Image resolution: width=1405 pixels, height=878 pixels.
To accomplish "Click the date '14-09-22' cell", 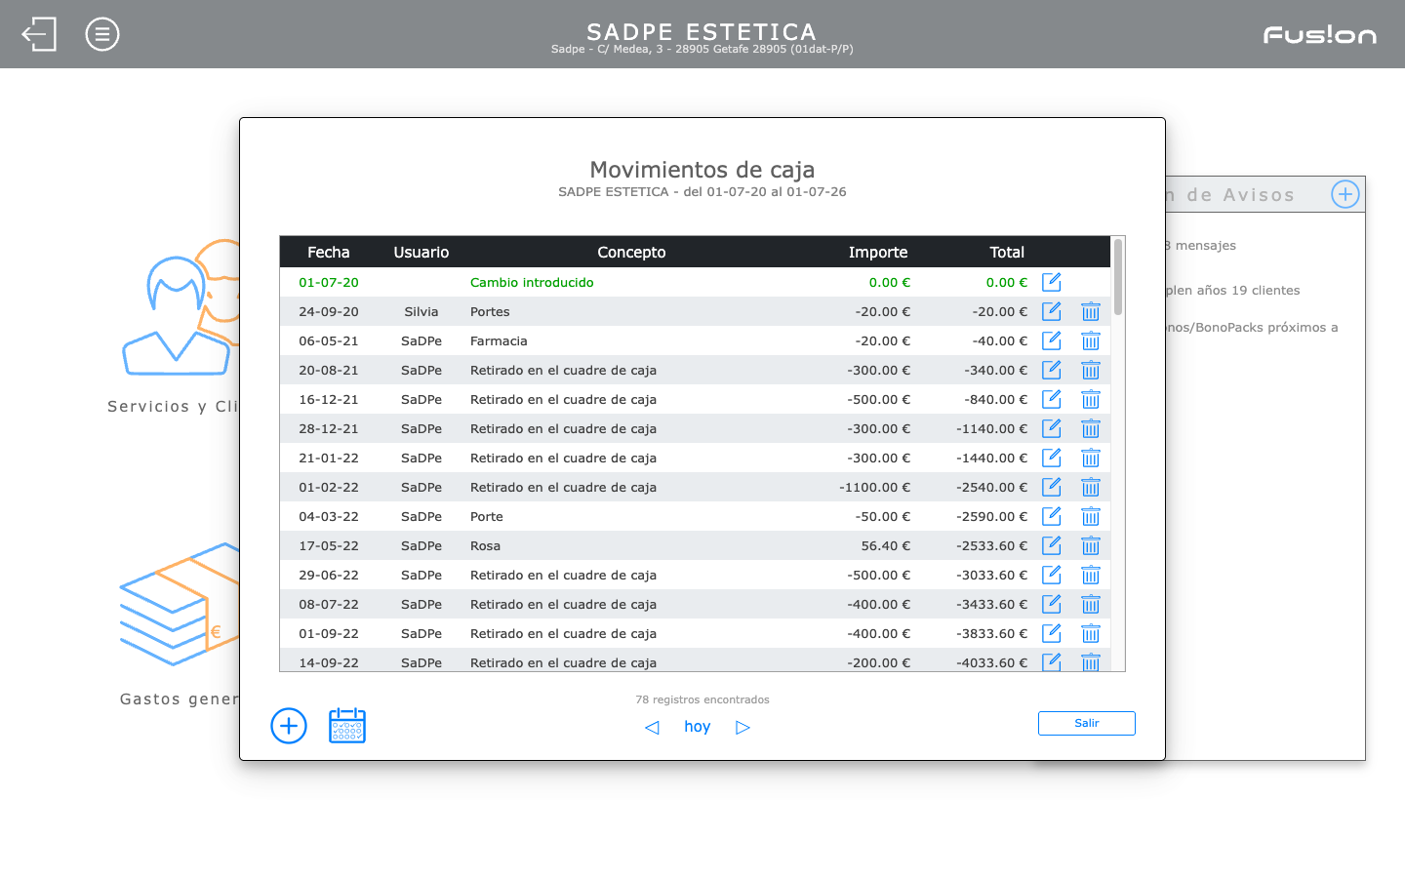I will pyautogui.click(x=329, y=662).
